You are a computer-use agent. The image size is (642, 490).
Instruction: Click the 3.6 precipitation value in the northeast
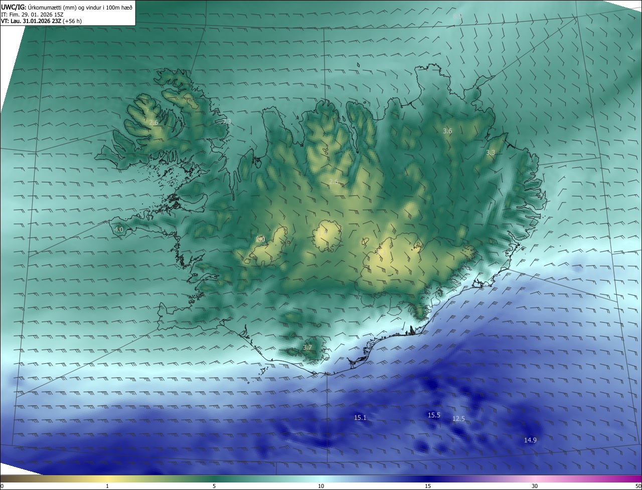point(447,131)
